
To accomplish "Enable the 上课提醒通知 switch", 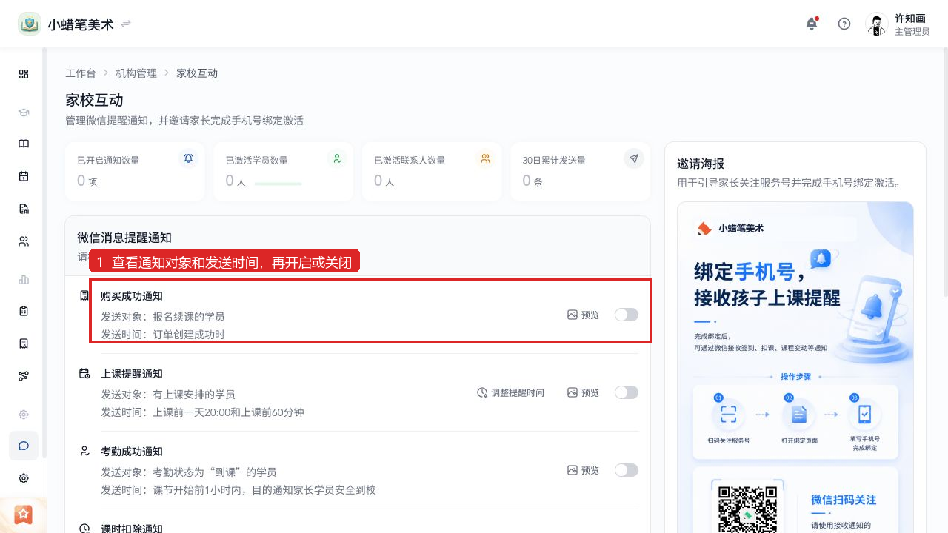I will point(627,392).
